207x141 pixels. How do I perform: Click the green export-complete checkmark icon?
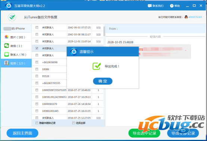coord(97,66)
